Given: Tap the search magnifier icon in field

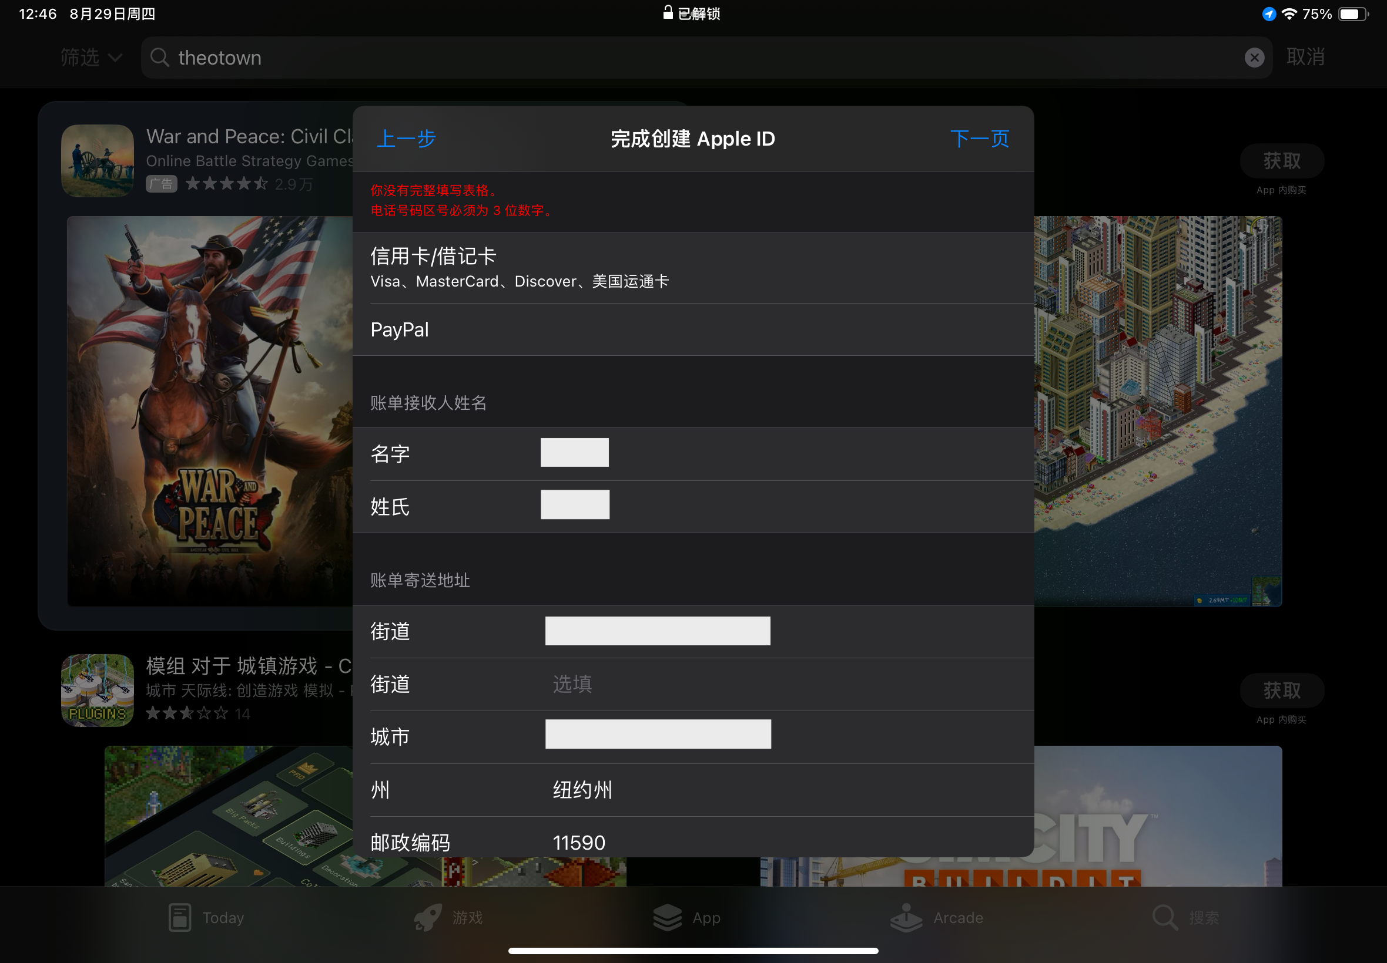Looking at the screenshot, I should [x=159, y=58].
